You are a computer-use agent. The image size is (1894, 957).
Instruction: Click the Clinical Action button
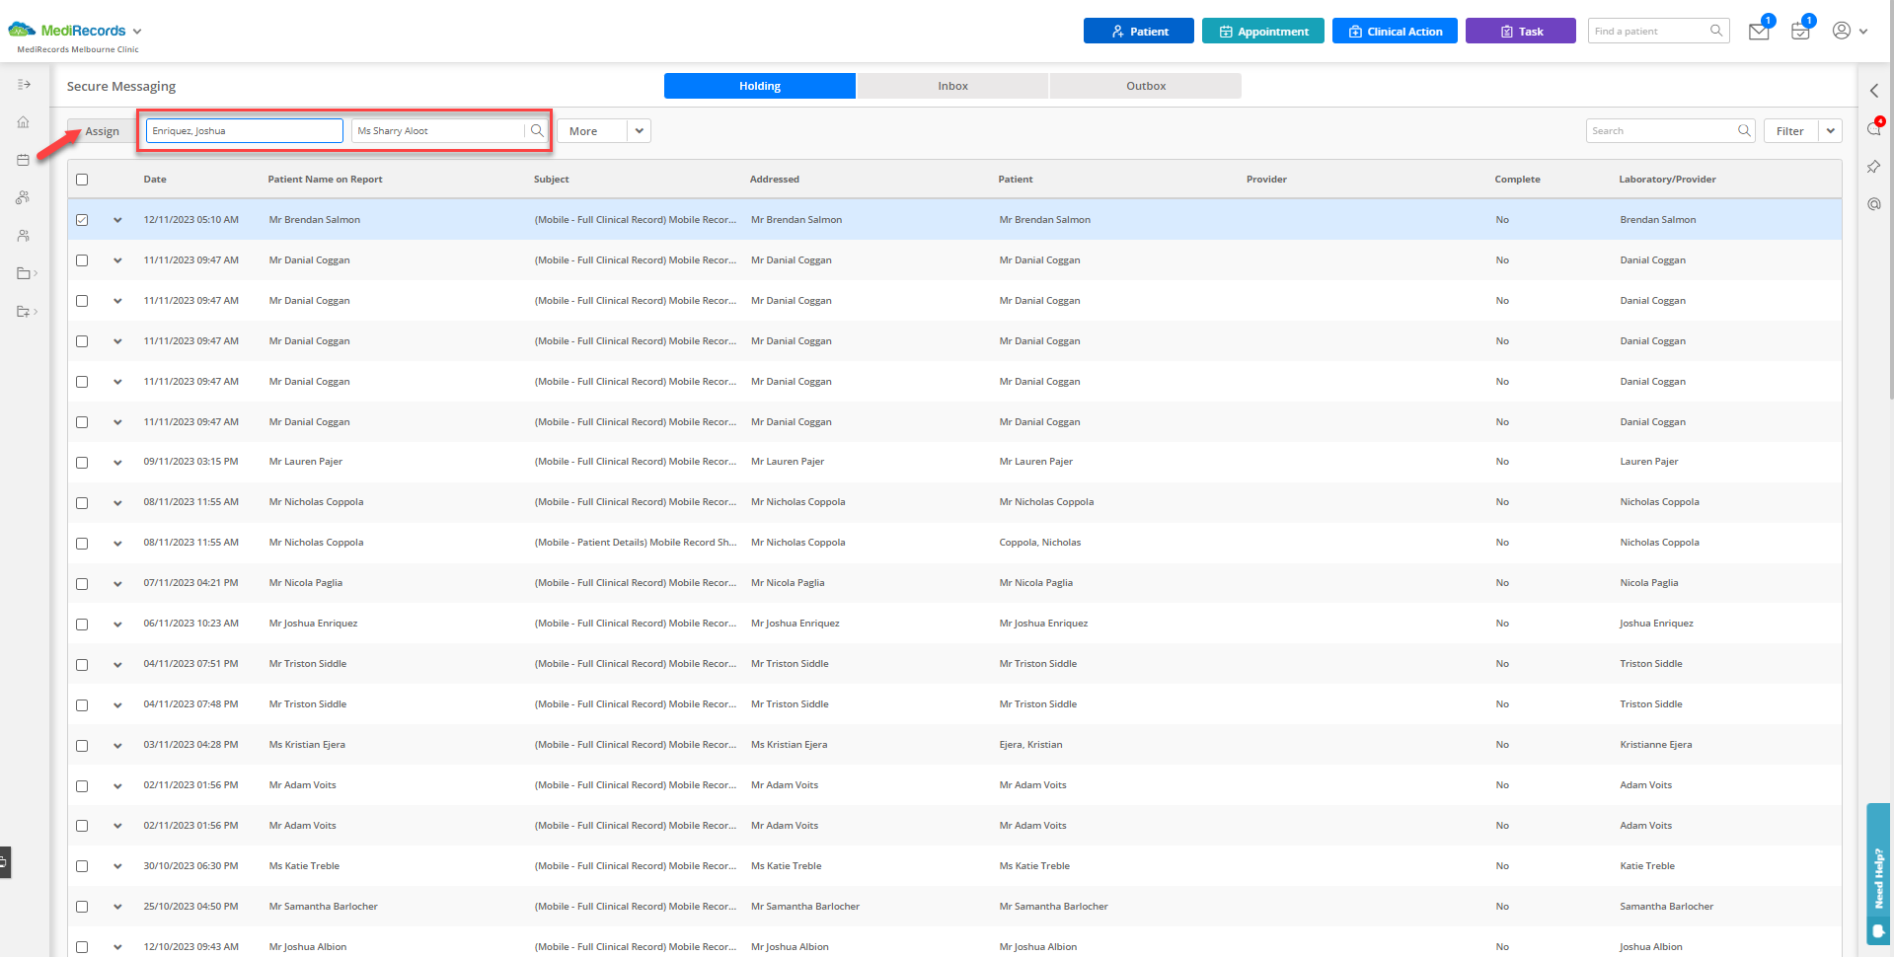tap(1395, 31)
